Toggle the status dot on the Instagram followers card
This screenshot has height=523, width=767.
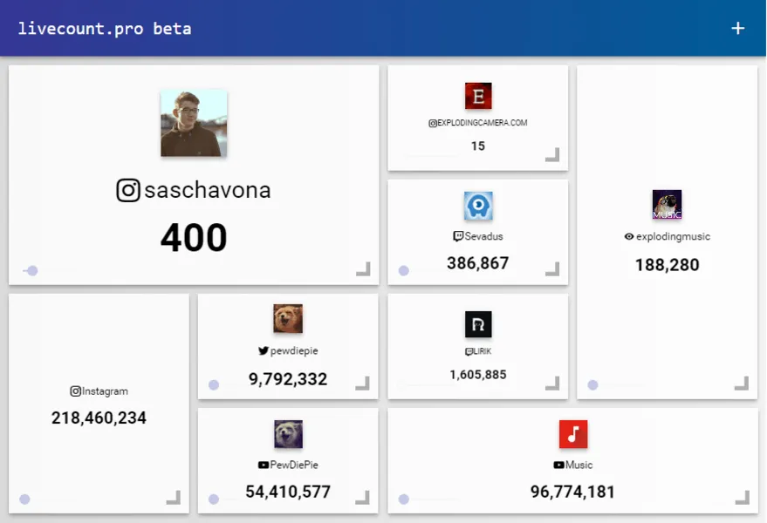(25, 499)
